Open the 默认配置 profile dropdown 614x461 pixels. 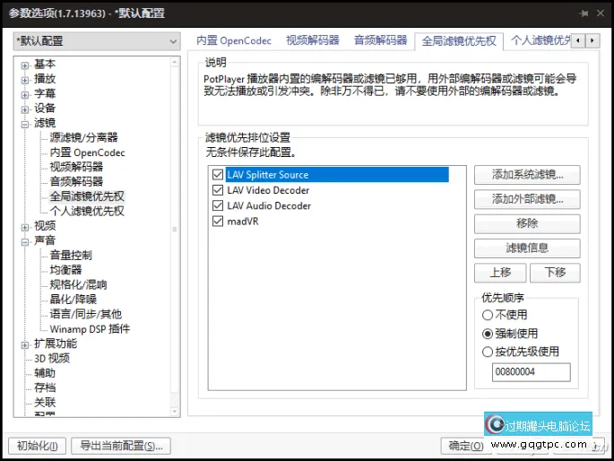tap(97, 41)
